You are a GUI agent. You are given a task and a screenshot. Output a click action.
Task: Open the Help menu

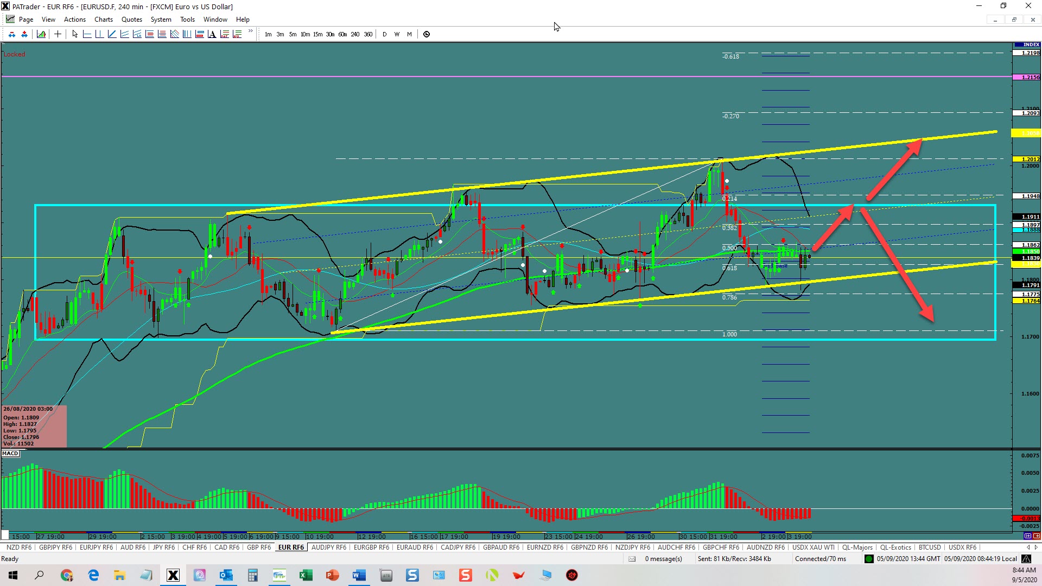[x=243, y=20]
